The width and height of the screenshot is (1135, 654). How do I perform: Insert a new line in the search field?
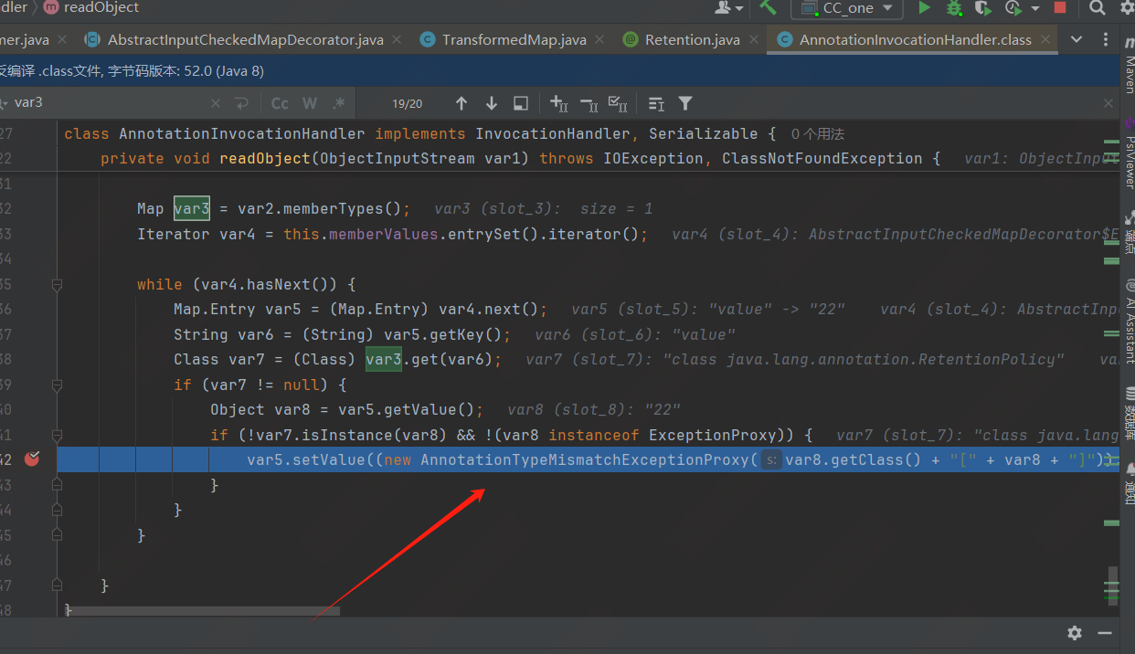241,103
